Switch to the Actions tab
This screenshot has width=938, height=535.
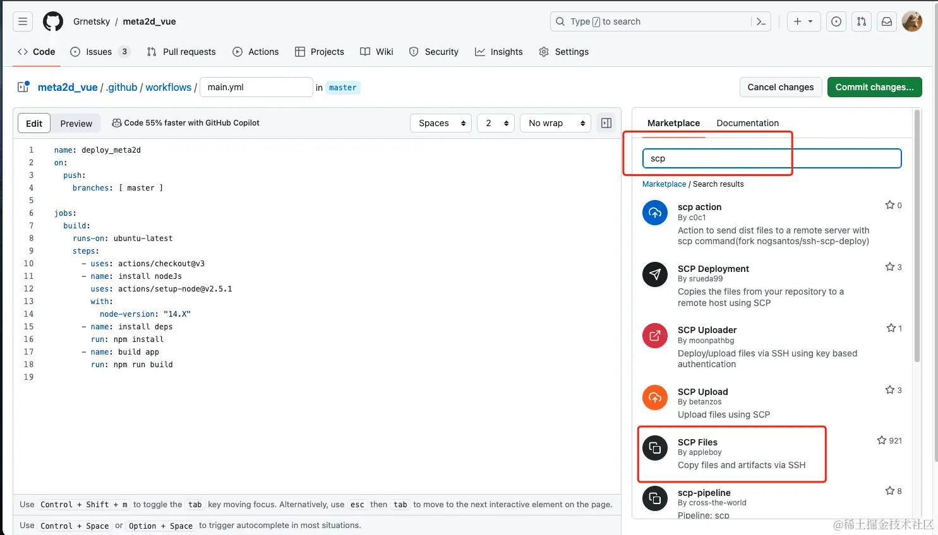coord(256,52)
